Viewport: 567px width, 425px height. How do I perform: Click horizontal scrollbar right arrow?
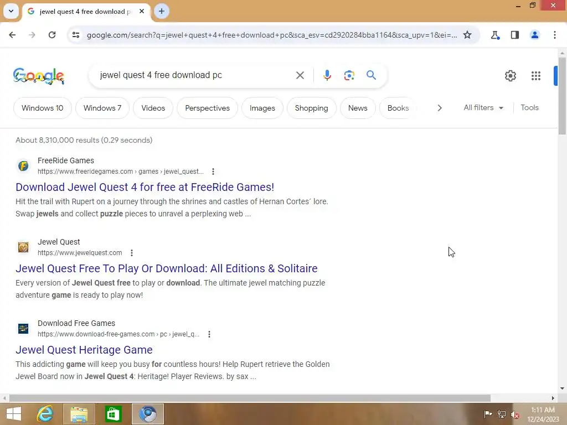point(553,398)
